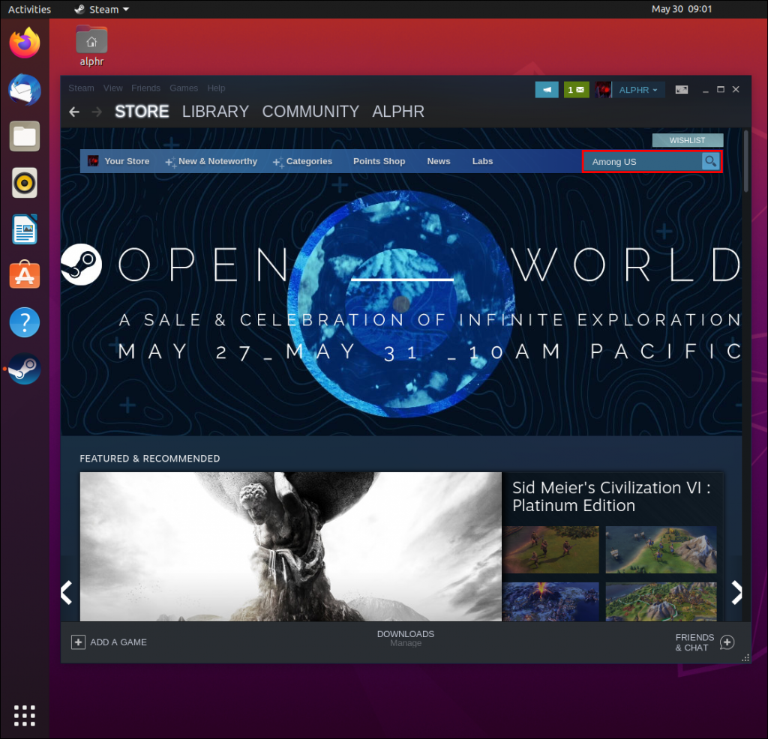The width and height of the screenshot is (768, 739).
Task: Open the ALPHR account dropdown
Action: 636,89
